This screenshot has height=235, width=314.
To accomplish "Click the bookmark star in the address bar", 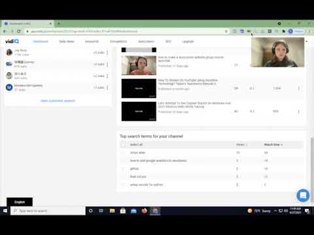I will [226, 31].
